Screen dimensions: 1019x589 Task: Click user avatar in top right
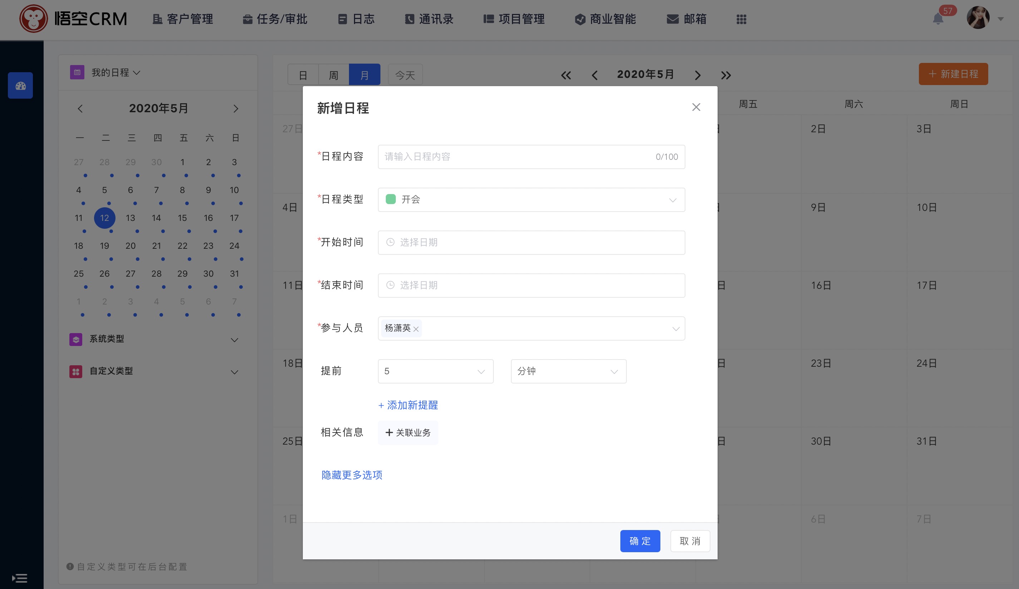pos(978,18)
